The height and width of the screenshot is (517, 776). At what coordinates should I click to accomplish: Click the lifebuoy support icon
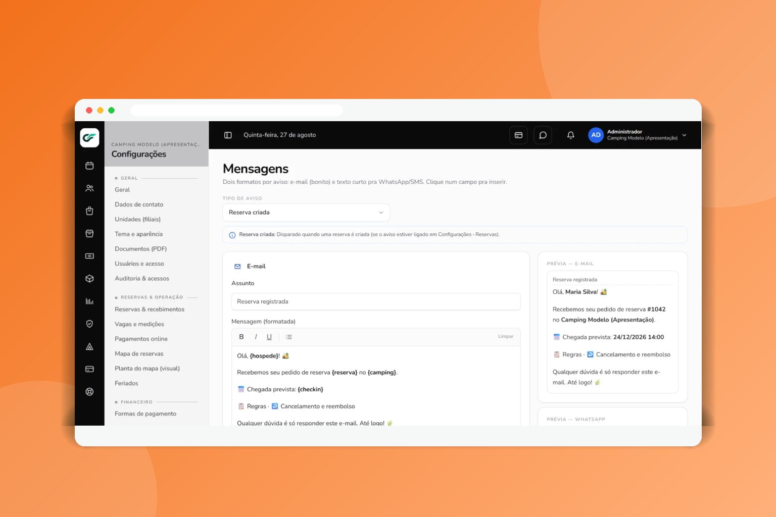pyautogui.click(x=89, y=392)
